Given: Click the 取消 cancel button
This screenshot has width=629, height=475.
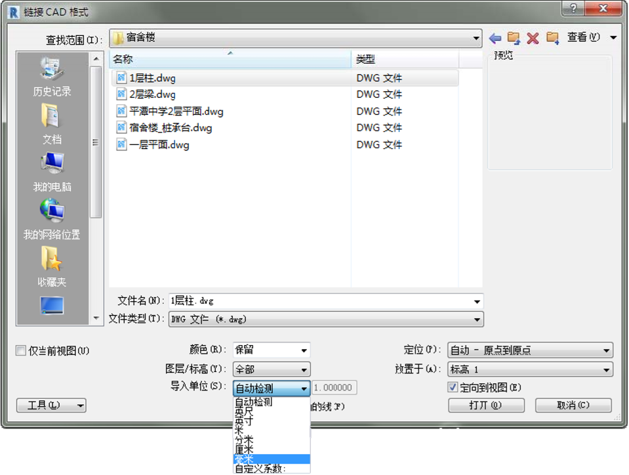Looking at the screenshot, I should (x=573, y=405).
